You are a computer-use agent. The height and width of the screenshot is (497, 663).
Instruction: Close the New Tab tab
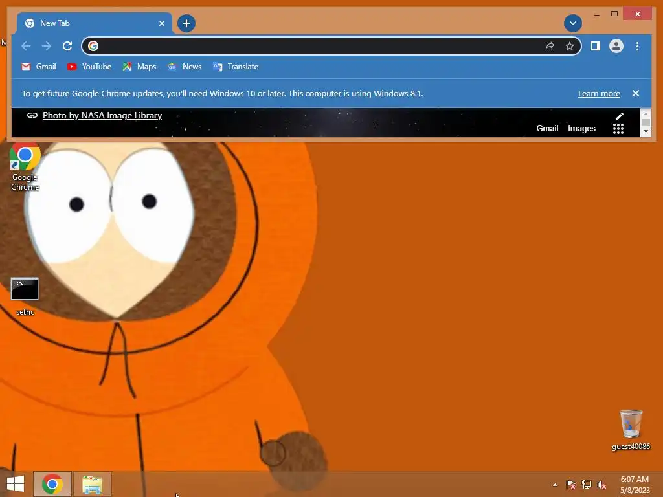click(x=161, y=23)
